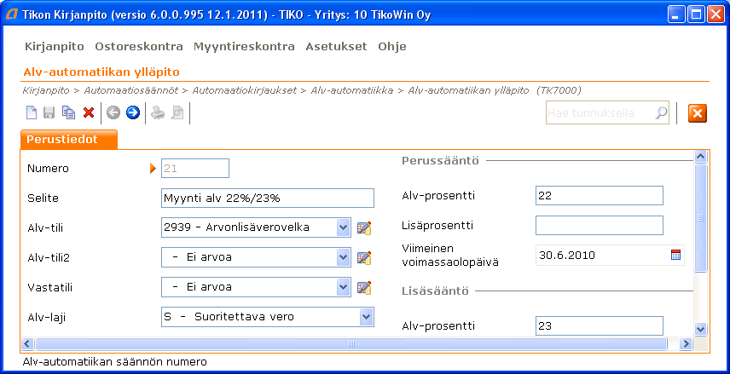Screen dimensions: 730x374
Task: Click the New document icon
Action: (x=32, y=112)
